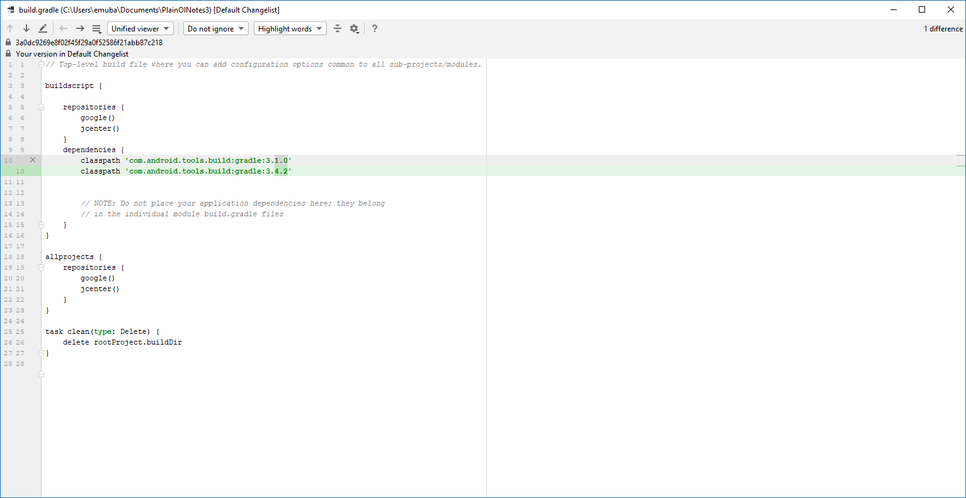Screen dimensions: 966x498
Task: Go to next difference arrow
Action: pyautogui.click(x=26, y=28)
